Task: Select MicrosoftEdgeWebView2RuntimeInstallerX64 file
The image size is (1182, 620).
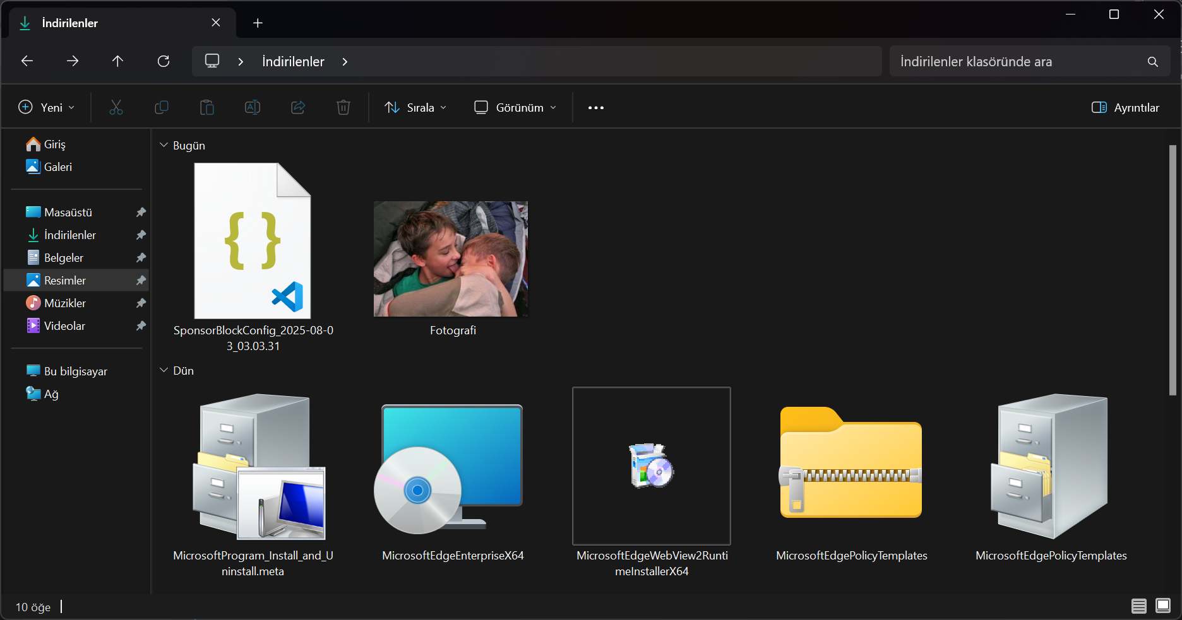Action: point(652,483)
